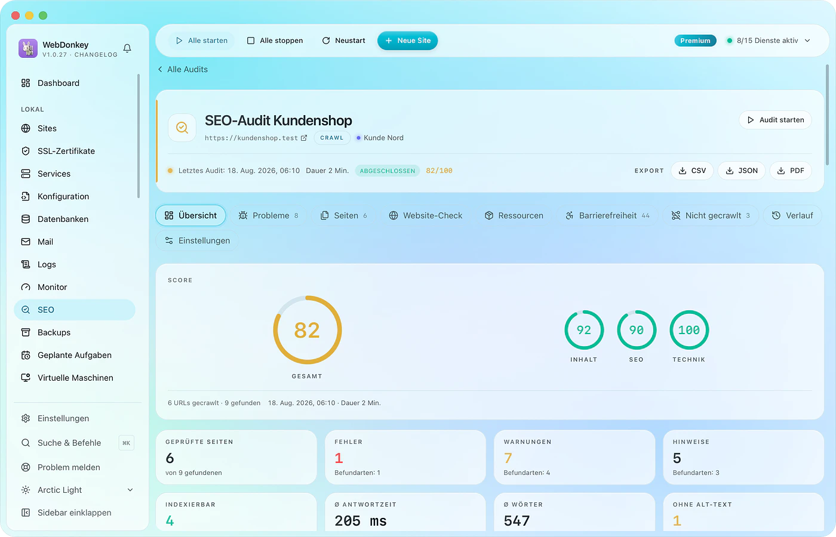Image resolution: width=836 pixels, height=537 pixels.
Task: Open Konfiguration page
Action: (75, 196)
